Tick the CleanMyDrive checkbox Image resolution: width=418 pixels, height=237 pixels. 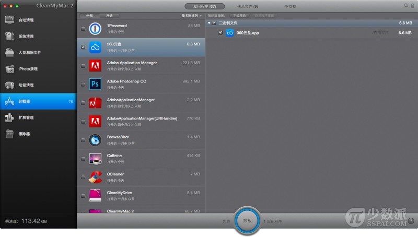pyautogui.click(x=83, y=195)
